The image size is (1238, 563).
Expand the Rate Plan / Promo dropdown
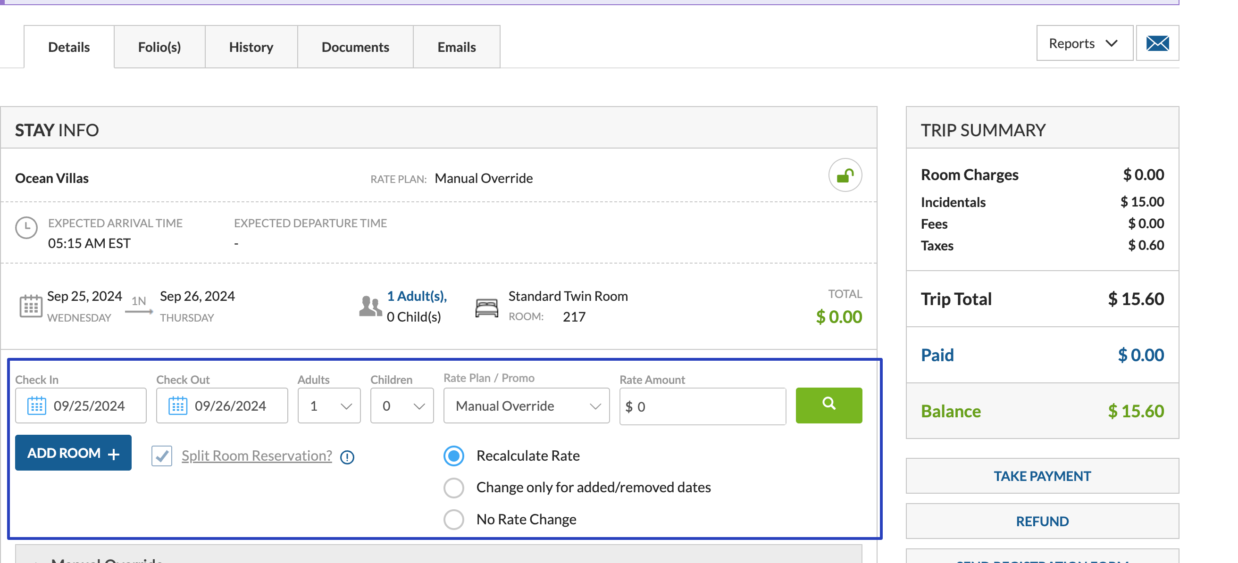[526, 406]
